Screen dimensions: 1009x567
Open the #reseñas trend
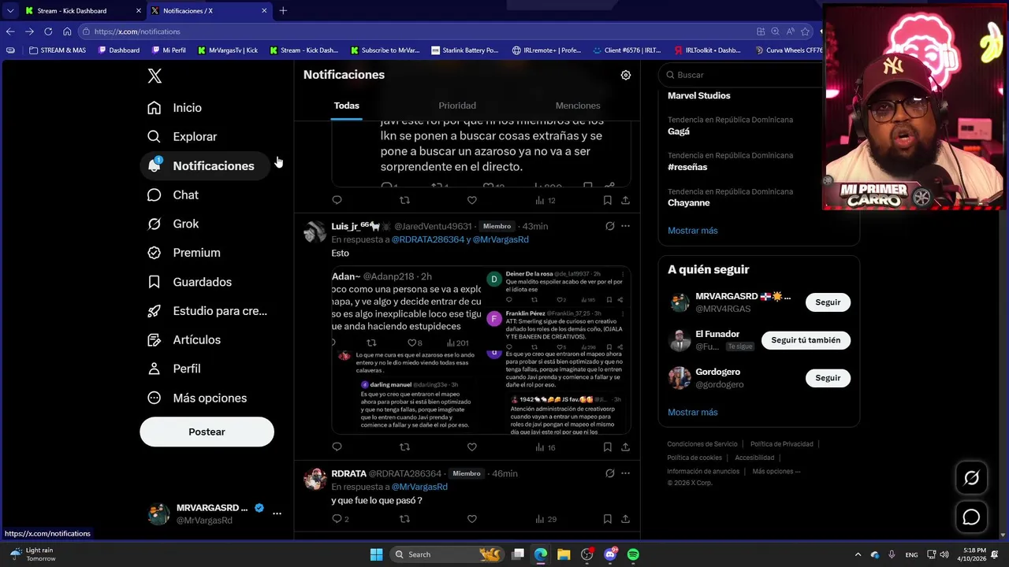click(687, 167)
